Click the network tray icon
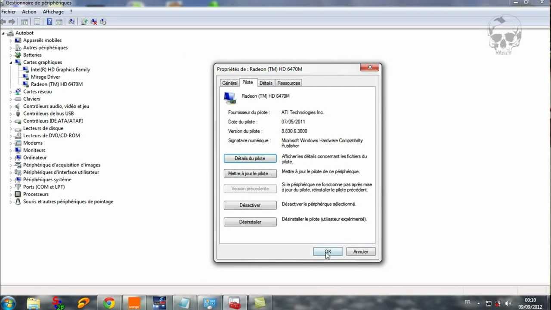This screenshot has height=310, width=551. [489, 303]
